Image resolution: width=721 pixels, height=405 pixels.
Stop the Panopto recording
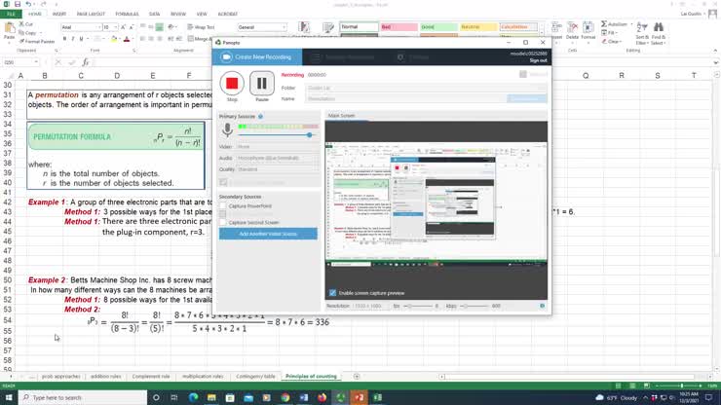click(232, 83)
